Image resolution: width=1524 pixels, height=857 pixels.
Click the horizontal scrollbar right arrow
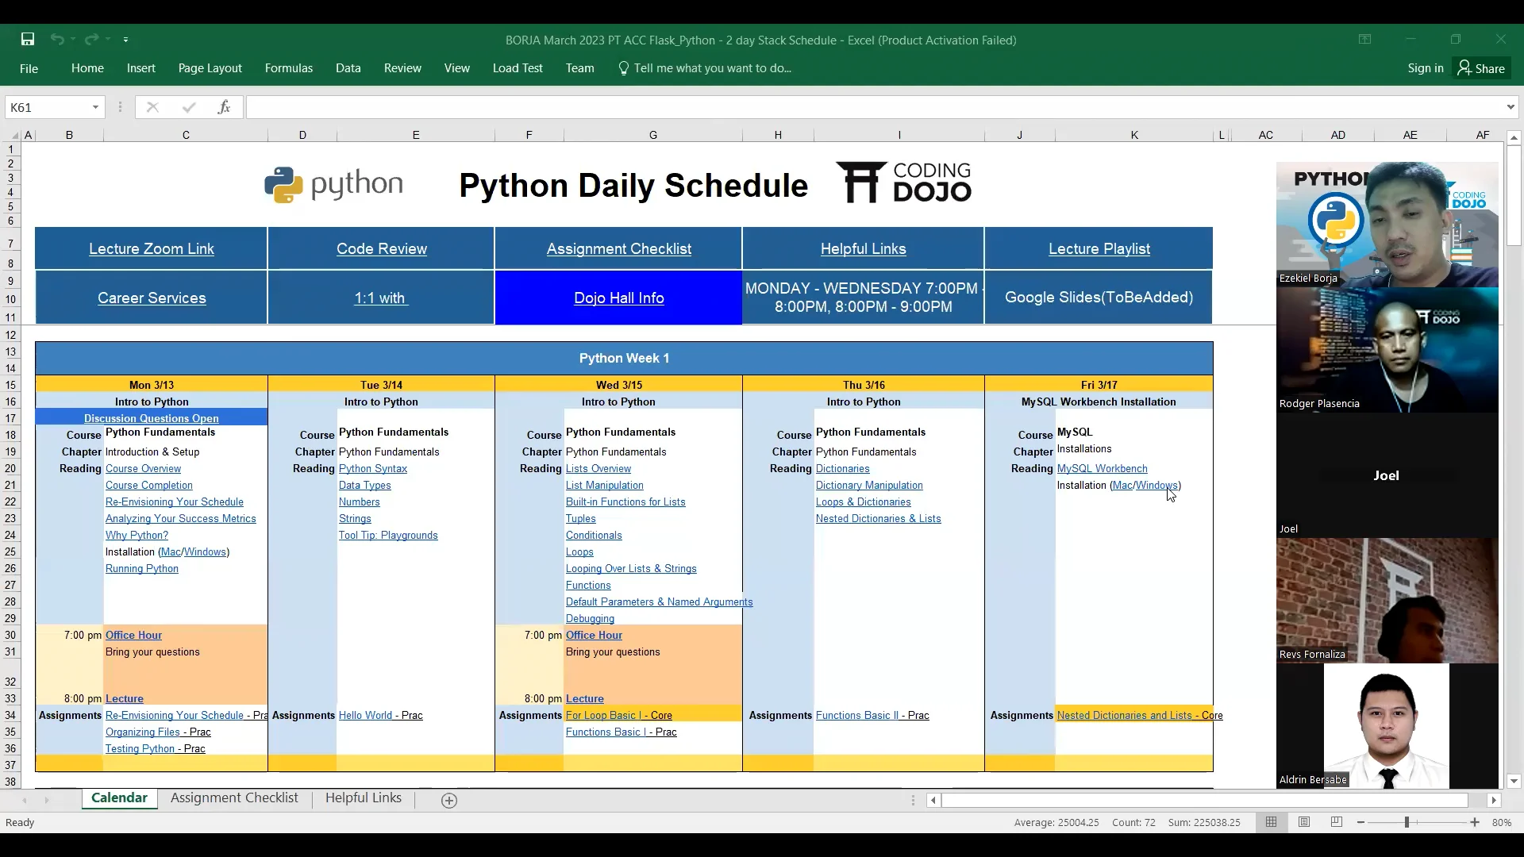click(x=1495, y=801)
